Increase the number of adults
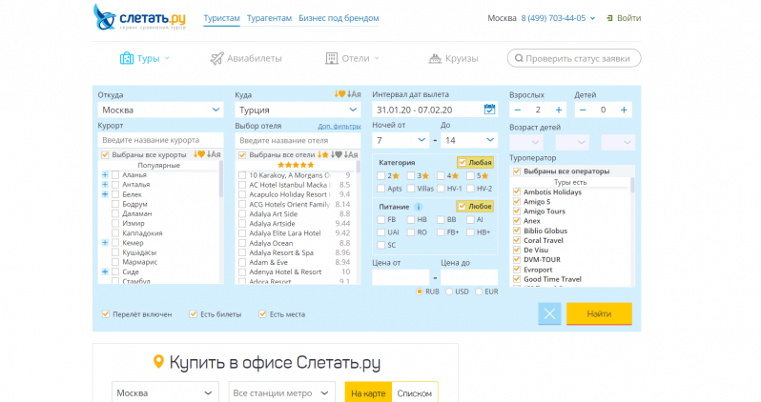The image size is (761, 402). (559, 111)
